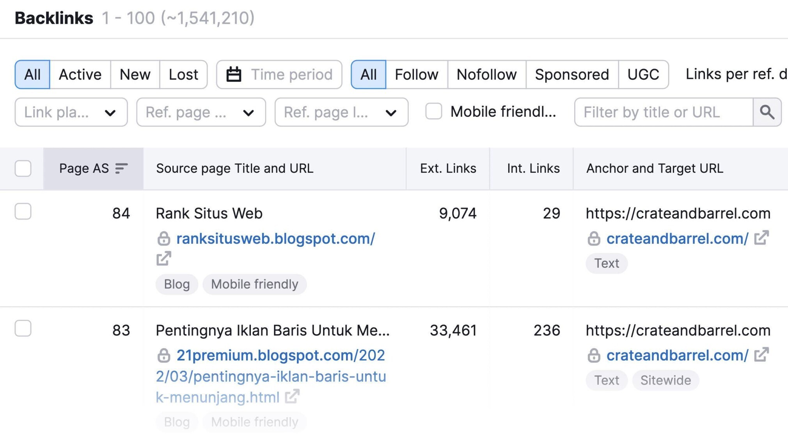
Task: Select the Rank Situs Web row checkbox
Action: coord(23,211)
